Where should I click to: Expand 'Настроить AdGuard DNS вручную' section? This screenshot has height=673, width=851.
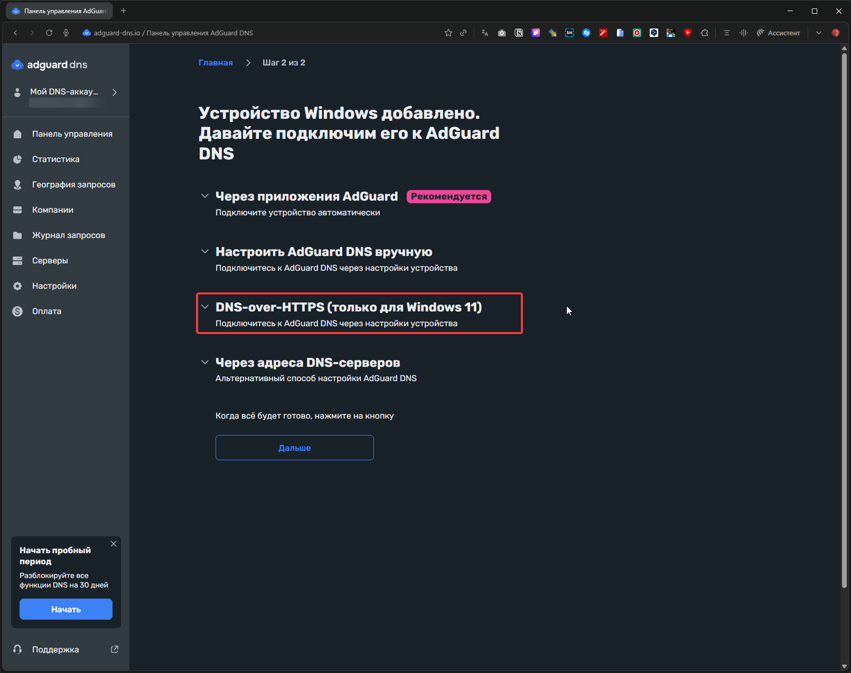point(323,252)
